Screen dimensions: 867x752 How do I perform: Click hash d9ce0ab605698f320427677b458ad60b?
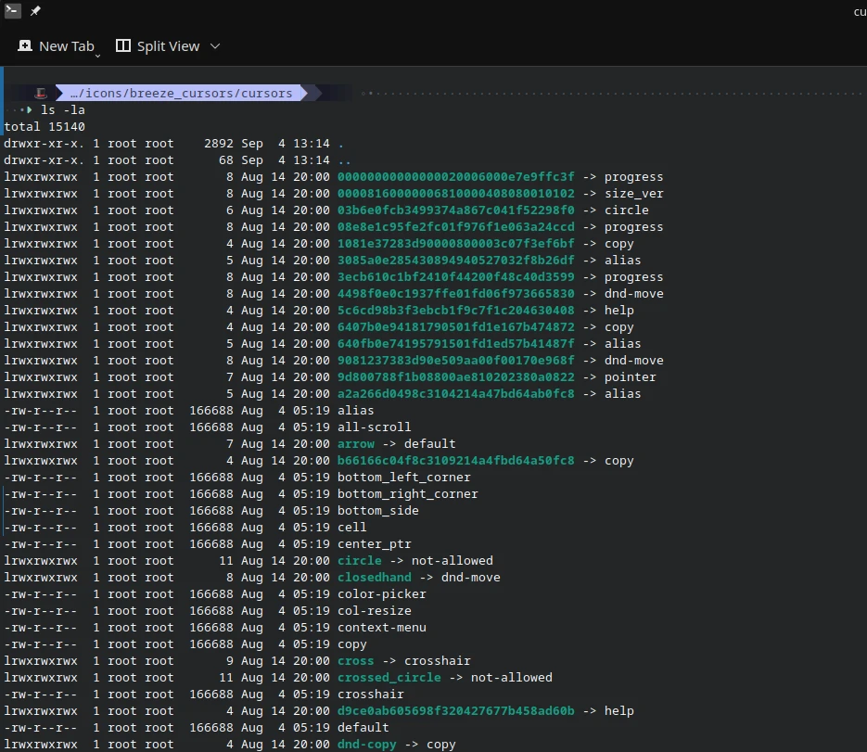pyautogui.click(x=455, y=711)
